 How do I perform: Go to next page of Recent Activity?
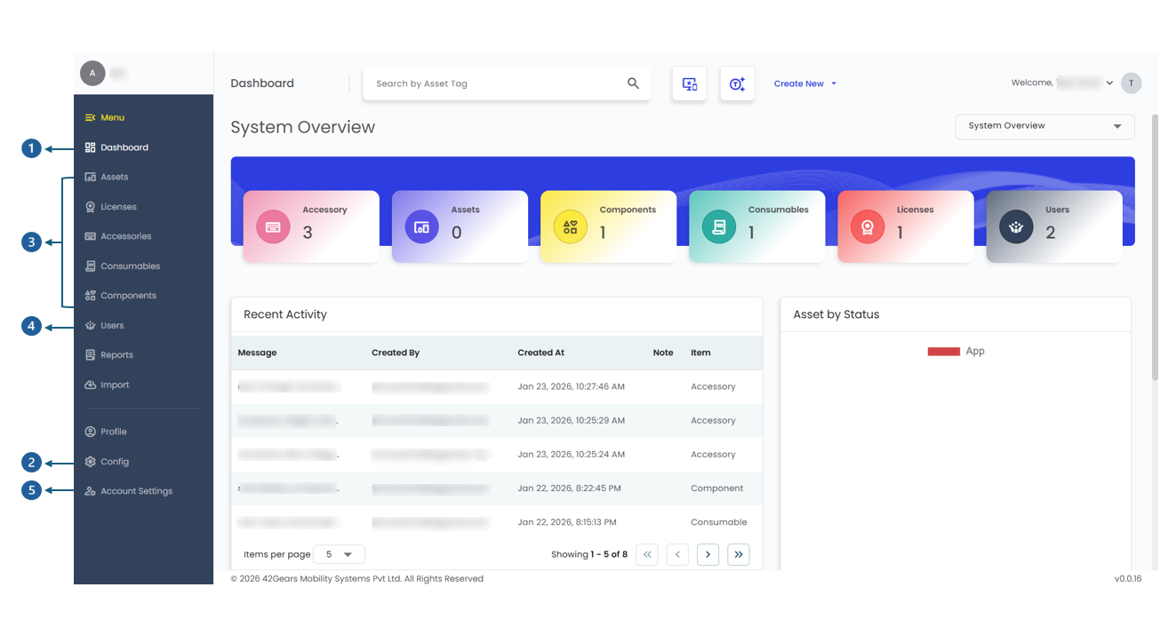(x=708, y=554)
